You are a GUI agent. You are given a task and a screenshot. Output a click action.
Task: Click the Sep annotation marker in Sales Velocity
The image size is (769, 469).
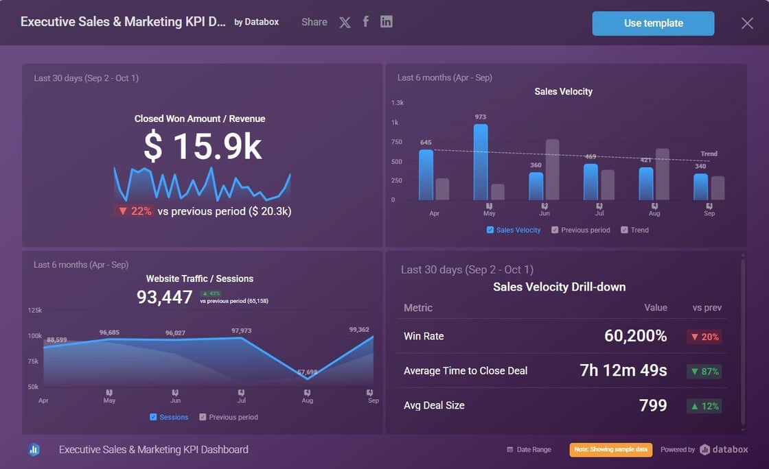tap(709, 206)
